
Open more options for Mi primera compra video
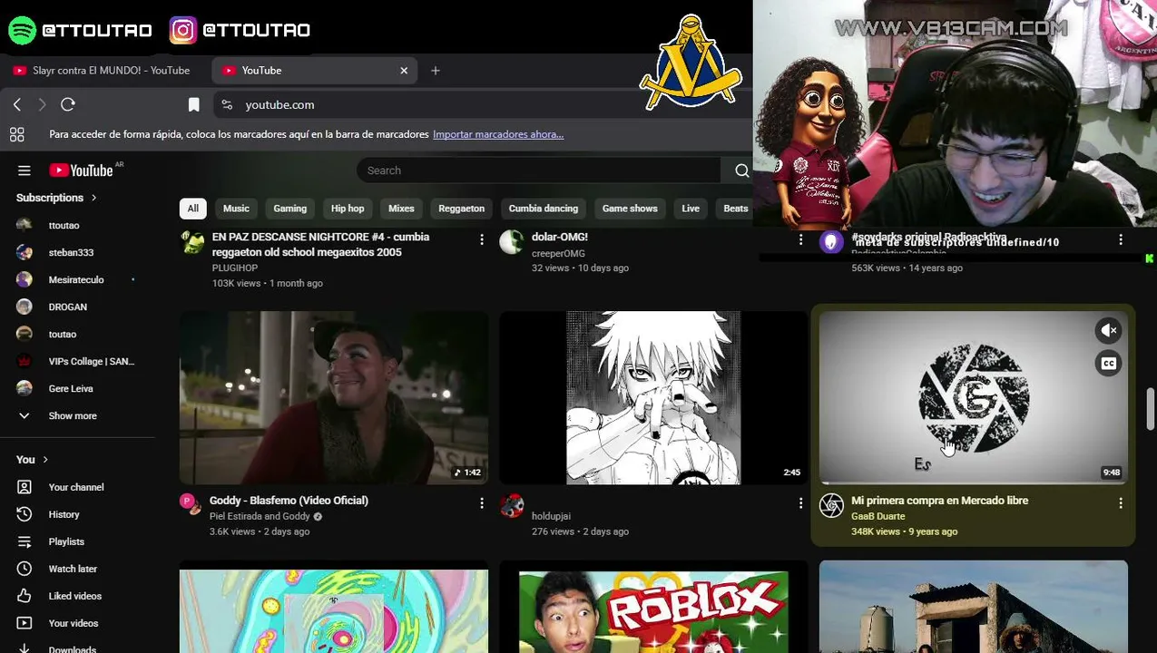(1120, 502)
